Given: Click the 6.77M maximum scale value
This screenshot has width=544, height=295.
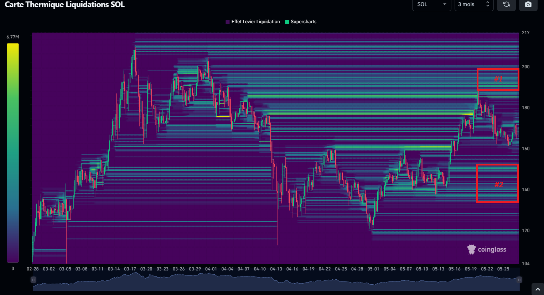Looking at the screenshot, I should (x=13, y=37).
